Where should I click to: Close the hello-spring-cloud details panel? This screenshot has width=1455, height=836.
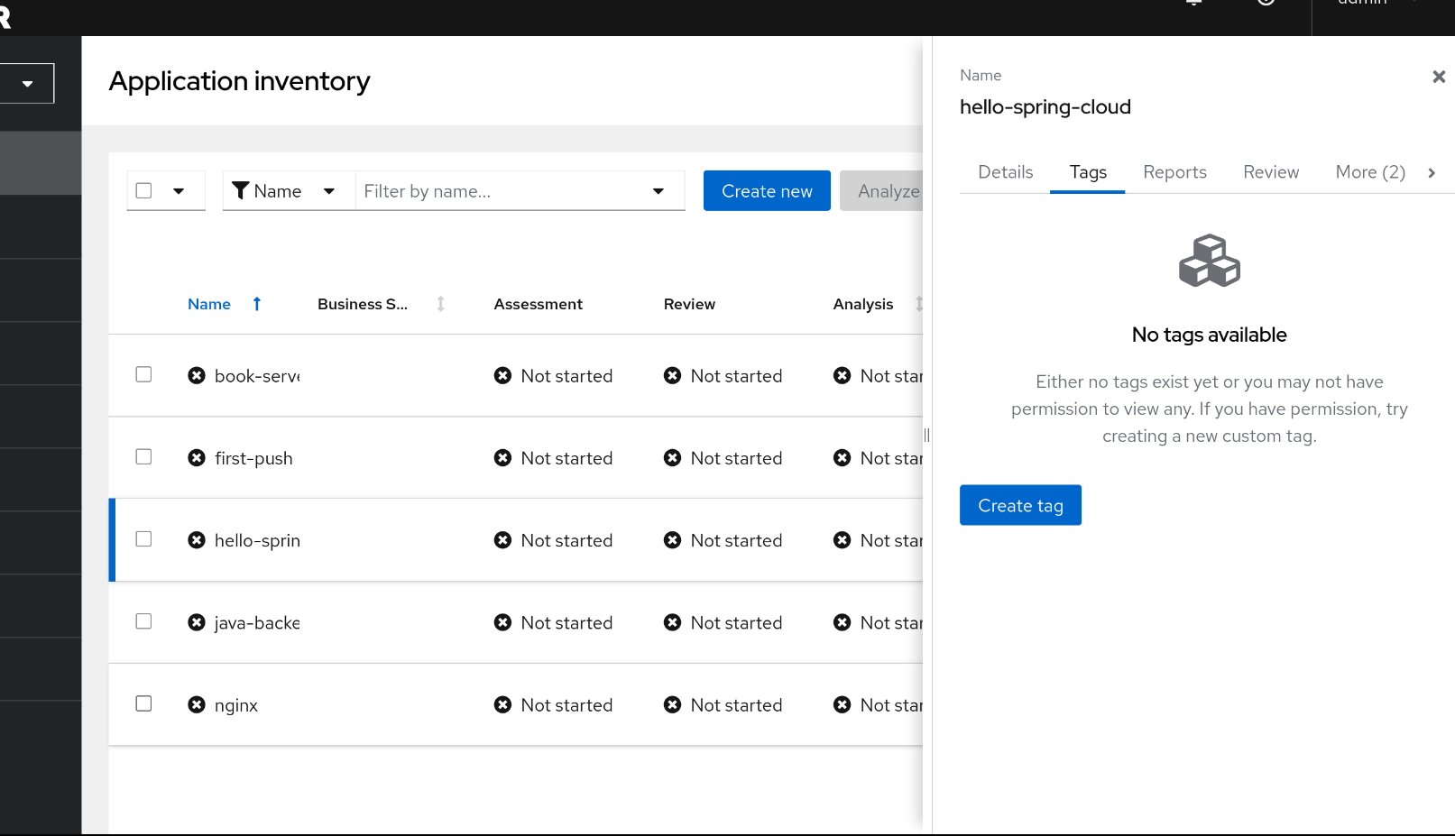[x=1439, y=78]
